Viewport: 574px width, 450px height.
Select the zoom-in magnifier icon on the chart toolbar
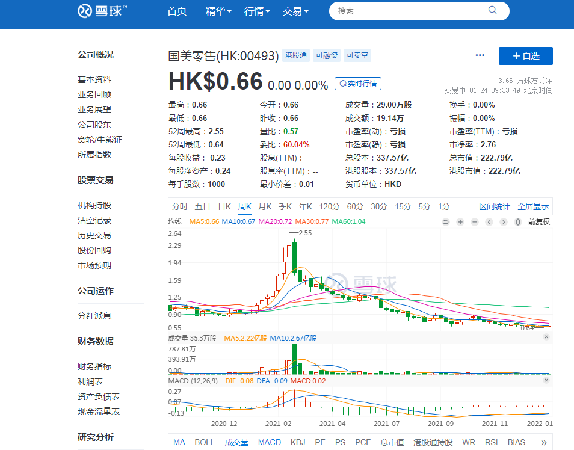pos(460,222)
